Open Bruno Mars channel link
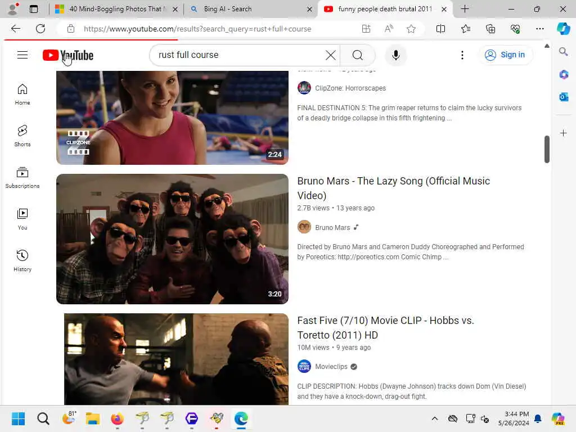 (x=332, y=227)
